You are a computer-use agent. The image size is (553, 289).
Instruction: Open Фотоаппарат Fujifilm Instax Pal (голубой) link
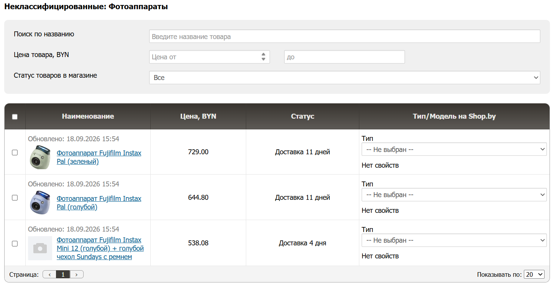[x=99, y=203]
